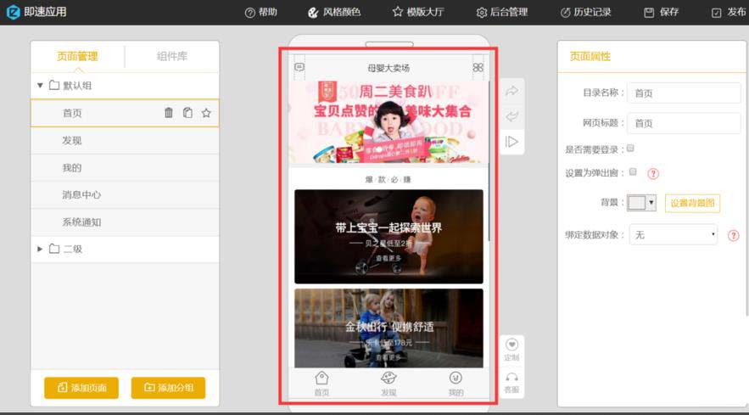749x415 pixels.
Task: Click the redo arrow beside phone preview
Action: 511,91
